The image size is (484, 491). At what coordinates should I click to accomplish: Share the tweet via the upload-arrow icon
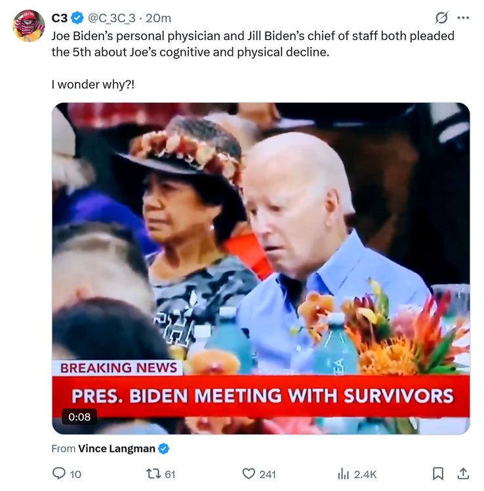pos(463,473)
